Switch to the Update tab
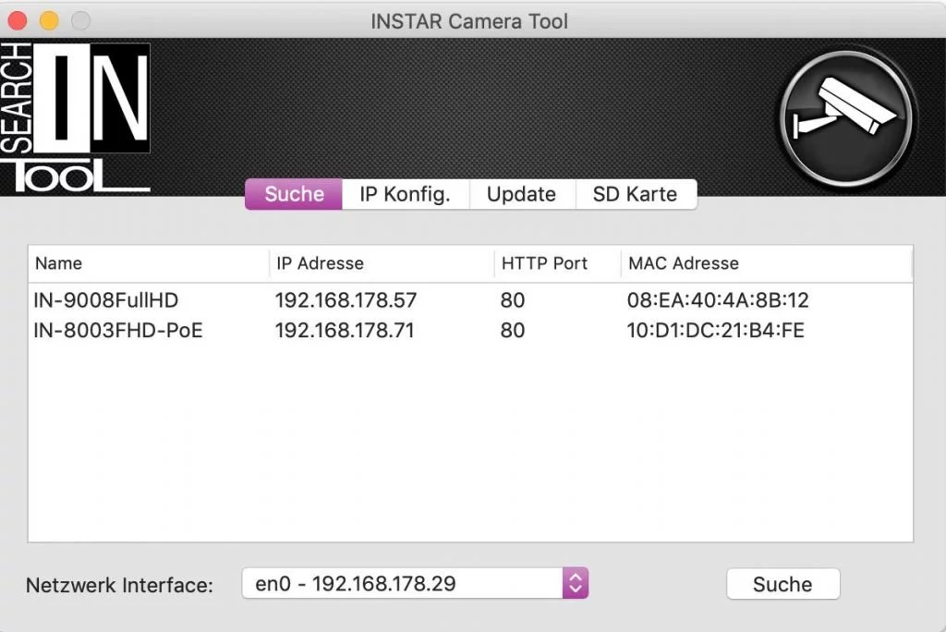This screenshot has width=946, height=632. (522, 194)
